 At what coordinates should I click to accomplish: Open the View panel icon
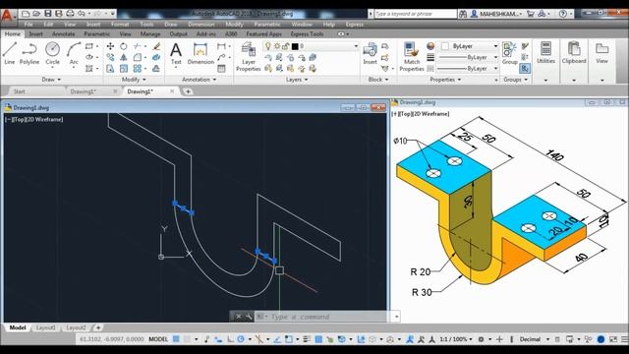point(601,52)
